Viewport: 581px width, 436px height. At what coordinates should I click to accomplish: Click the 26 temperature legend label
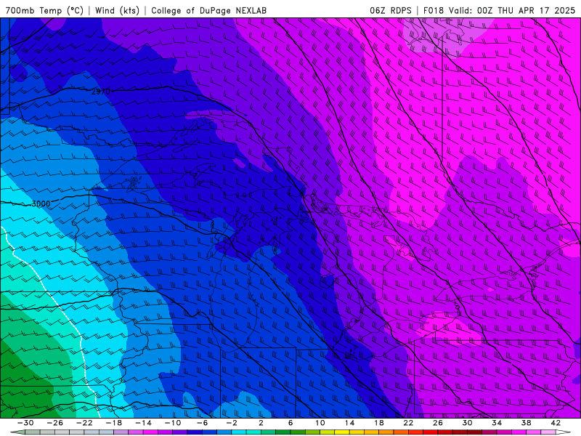(x=438, y=423)
